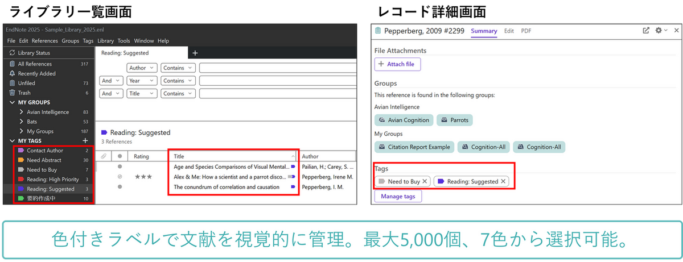
Task: Remove the Need to Buy tag from the reference
Action: pyautogui.click(x=425, y=181)
